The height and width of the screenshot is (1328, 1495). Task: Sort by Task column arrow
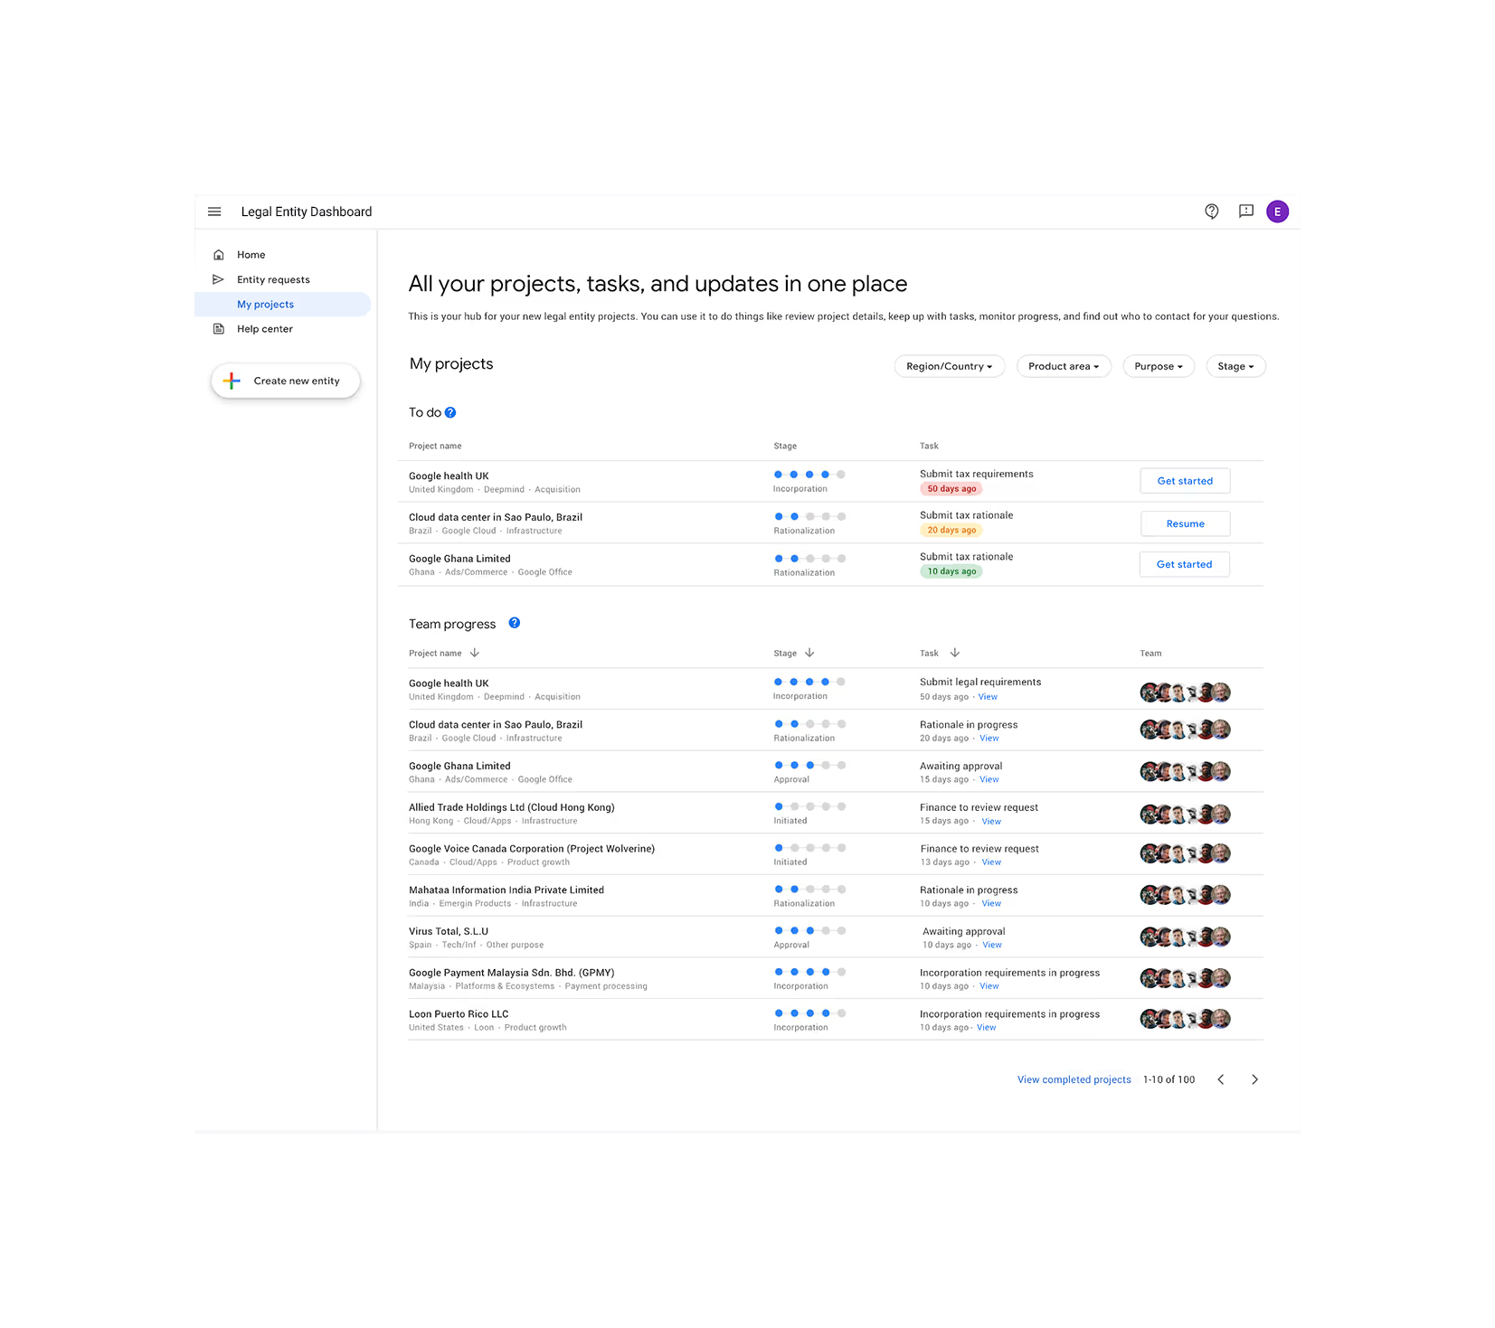coord(955,653)
